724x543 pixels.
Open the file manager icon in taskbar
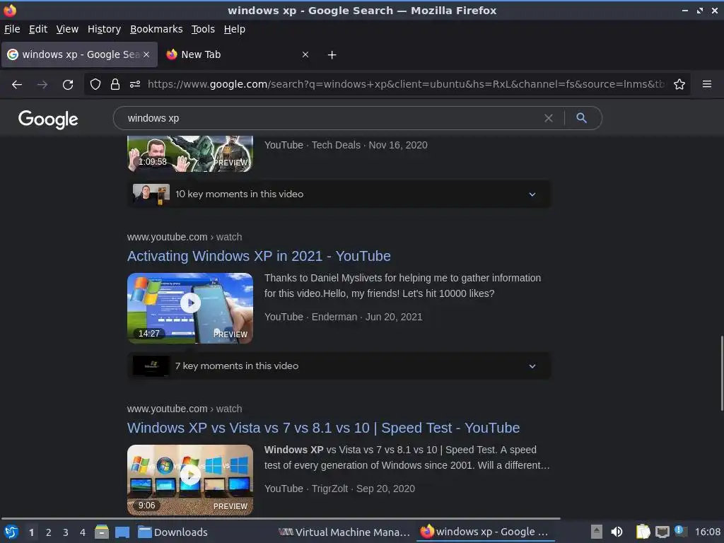[102, 532]
